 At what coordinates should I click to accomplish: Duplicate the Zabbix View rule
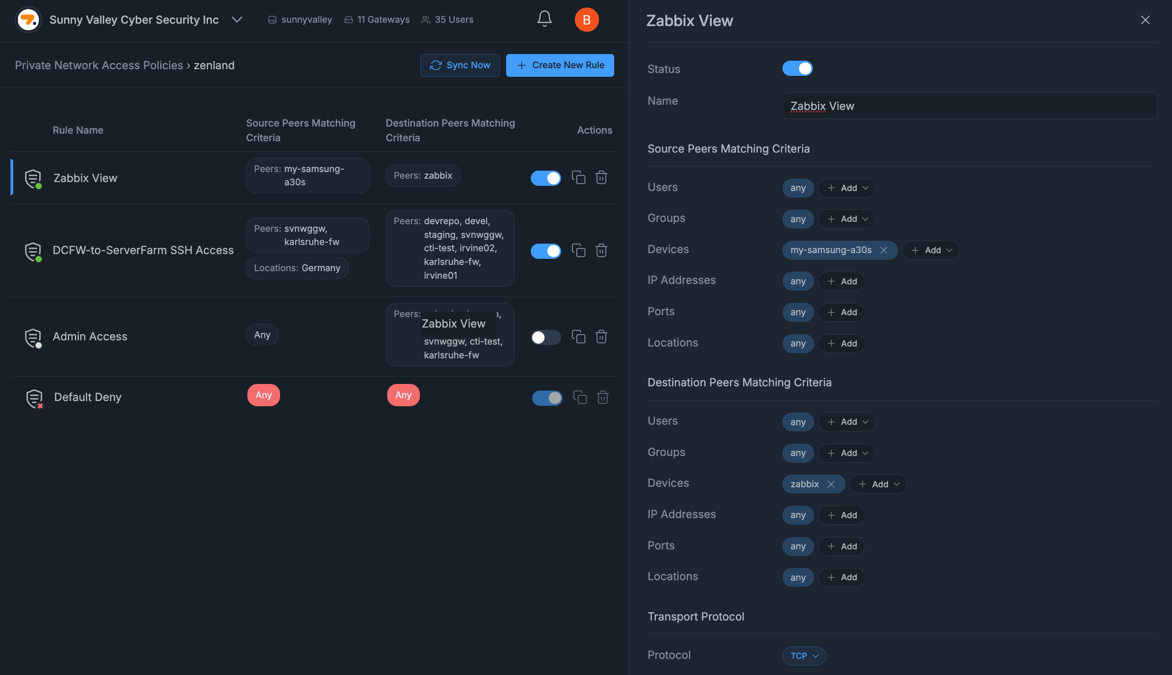pyautogui.click(x=579, y=177)
